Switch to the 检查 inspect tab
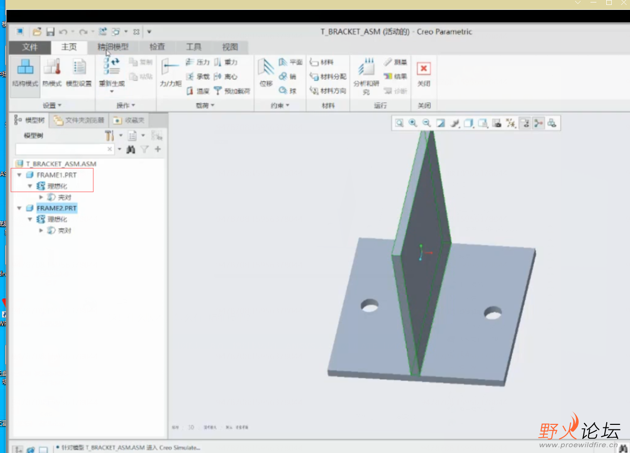Screen dimensions: 630x453 click(x=157, y=47)
